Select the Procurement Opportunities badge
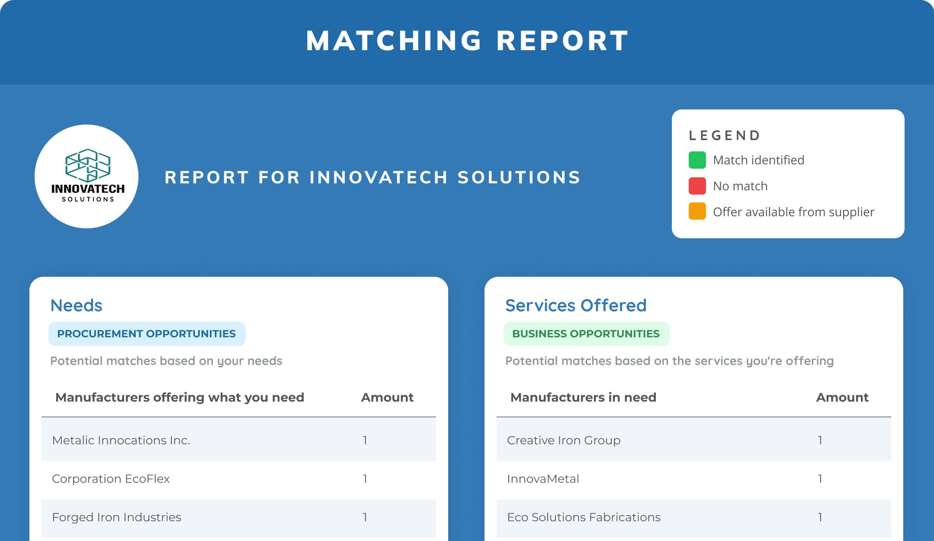Image resolution: width=934 pixels, height=541 pixels. [147, 334]
